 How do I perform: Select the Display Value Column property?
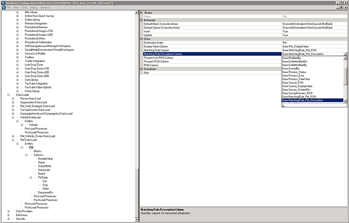245,46
